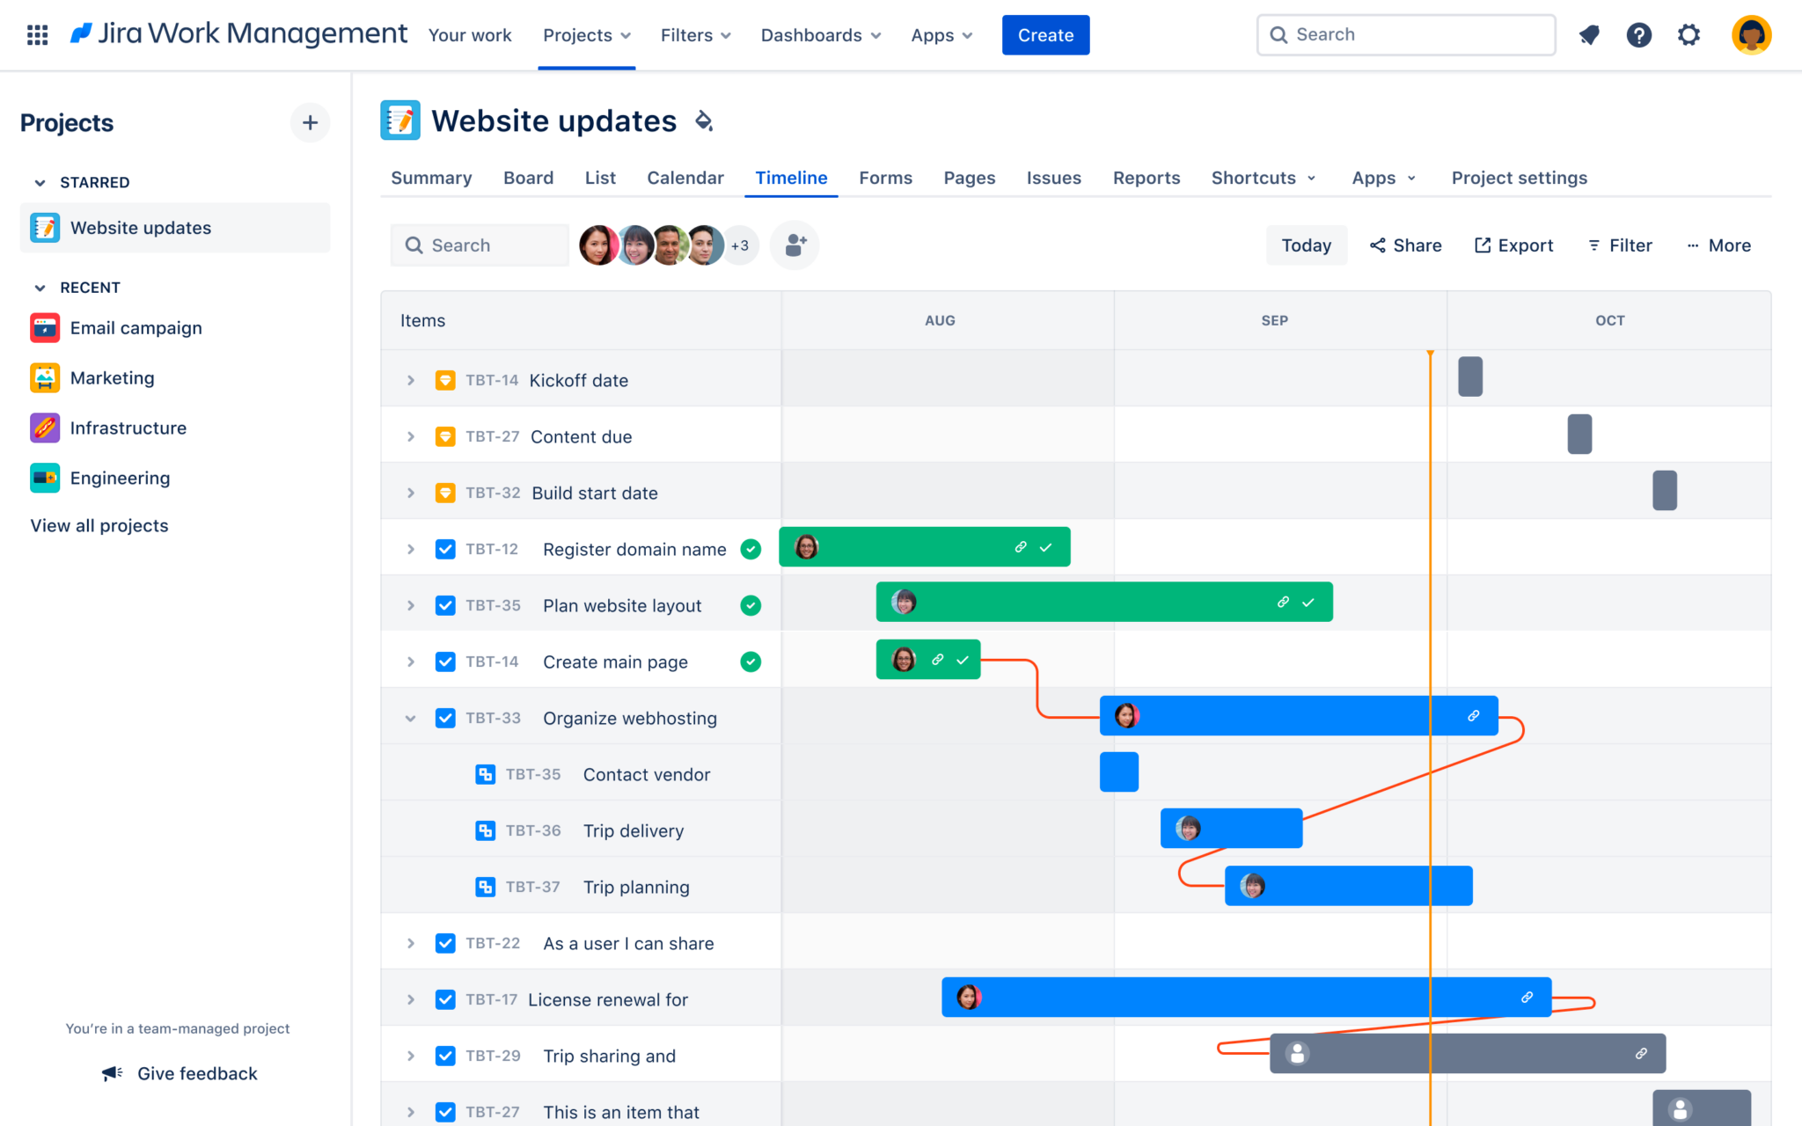
Task: Click the Create button
Action: (1045, 34)
